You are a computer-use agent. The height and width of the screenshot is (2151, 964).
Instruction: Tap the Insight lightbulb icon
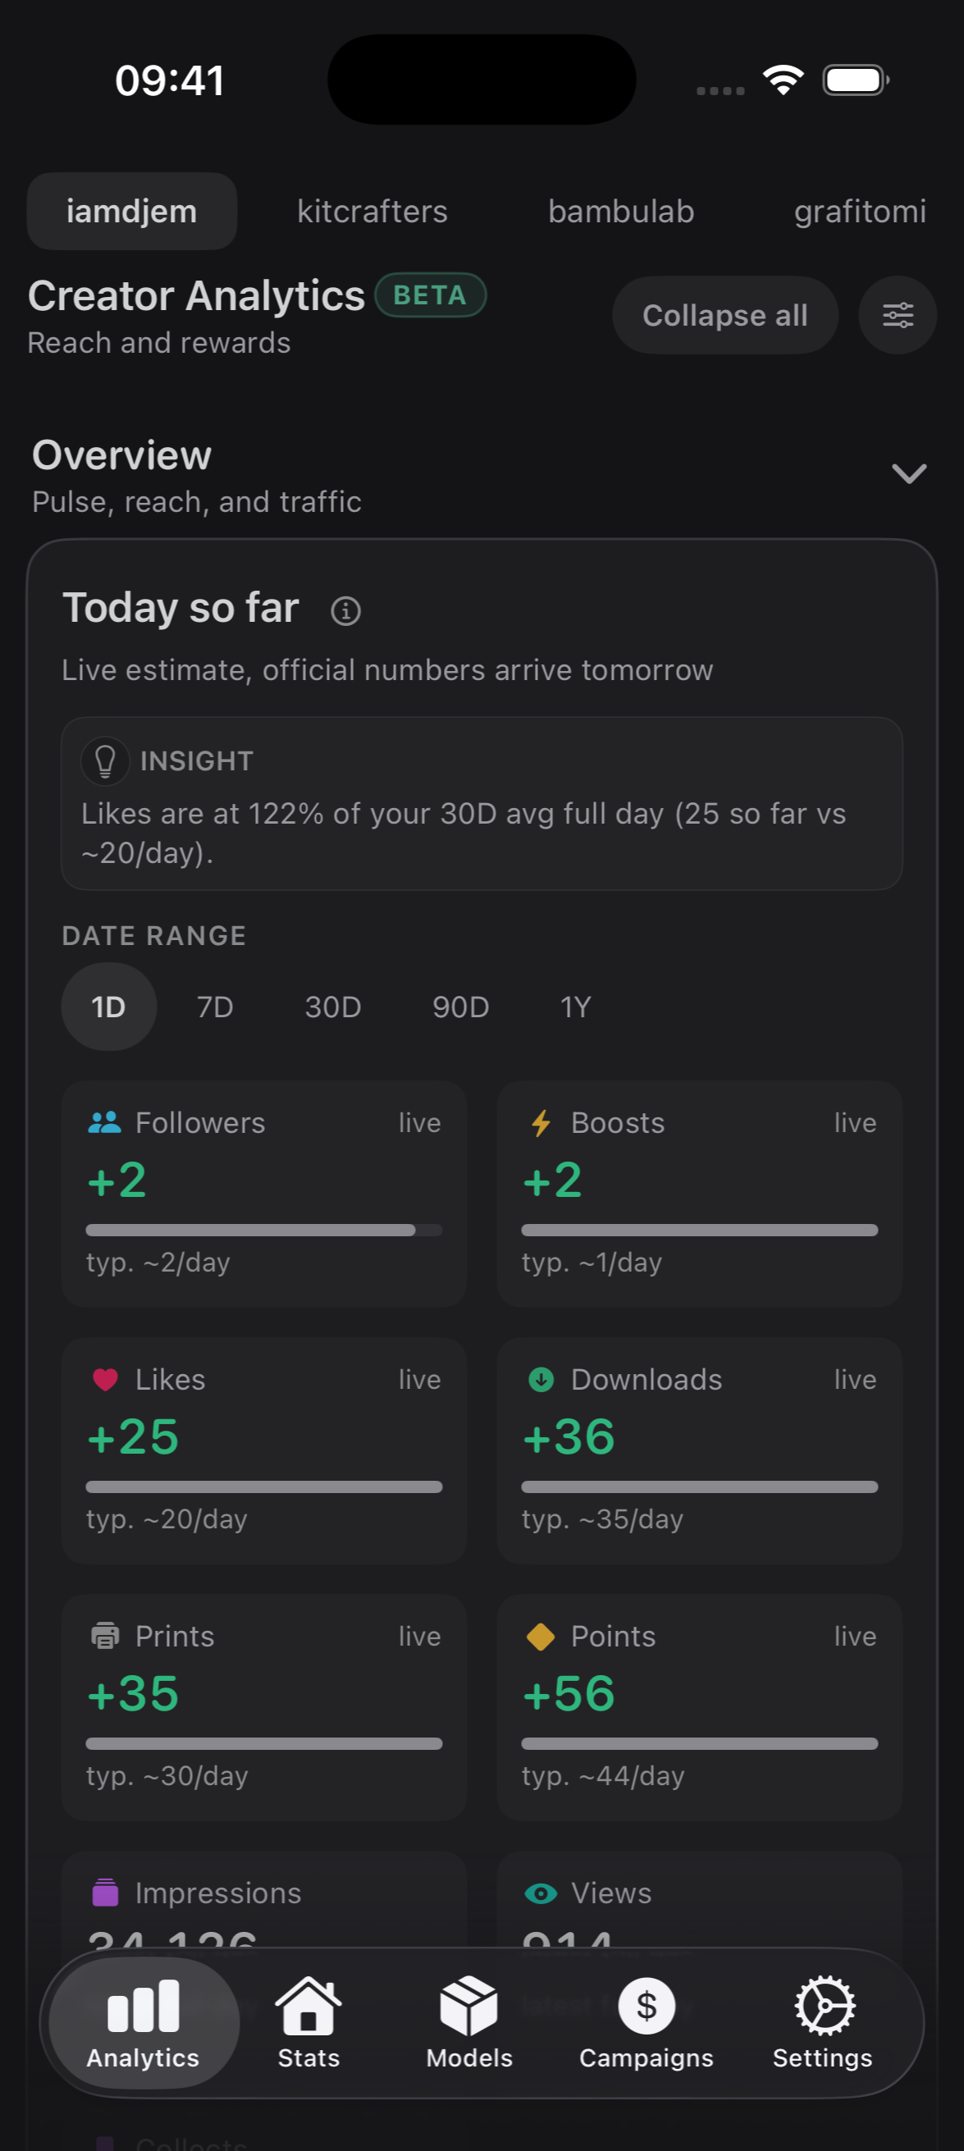click(x=105, y=760)
